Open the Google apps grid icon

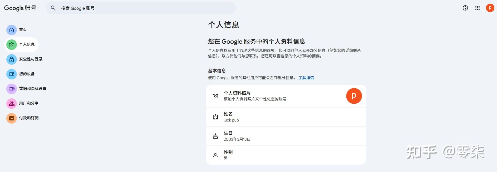(477, 8)
